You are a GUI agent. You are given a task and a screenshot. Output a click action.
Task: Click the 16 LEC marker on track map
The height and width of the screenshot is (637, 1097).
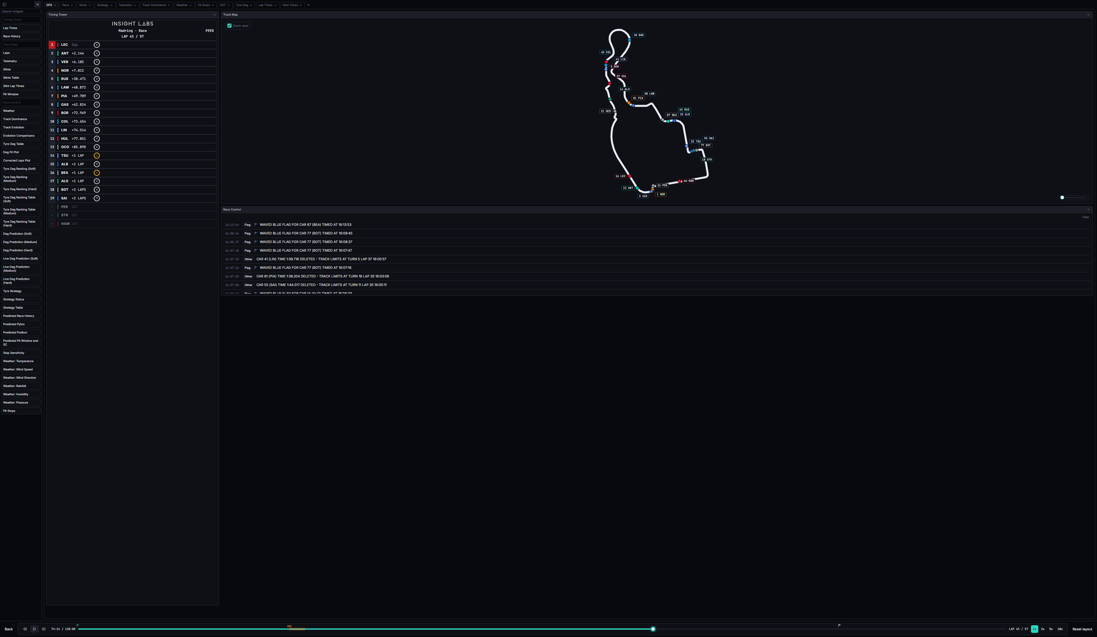tap(620, 176)
